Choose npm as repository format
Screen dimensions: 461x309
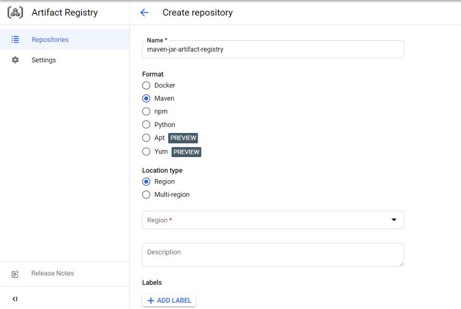point(146,112)
